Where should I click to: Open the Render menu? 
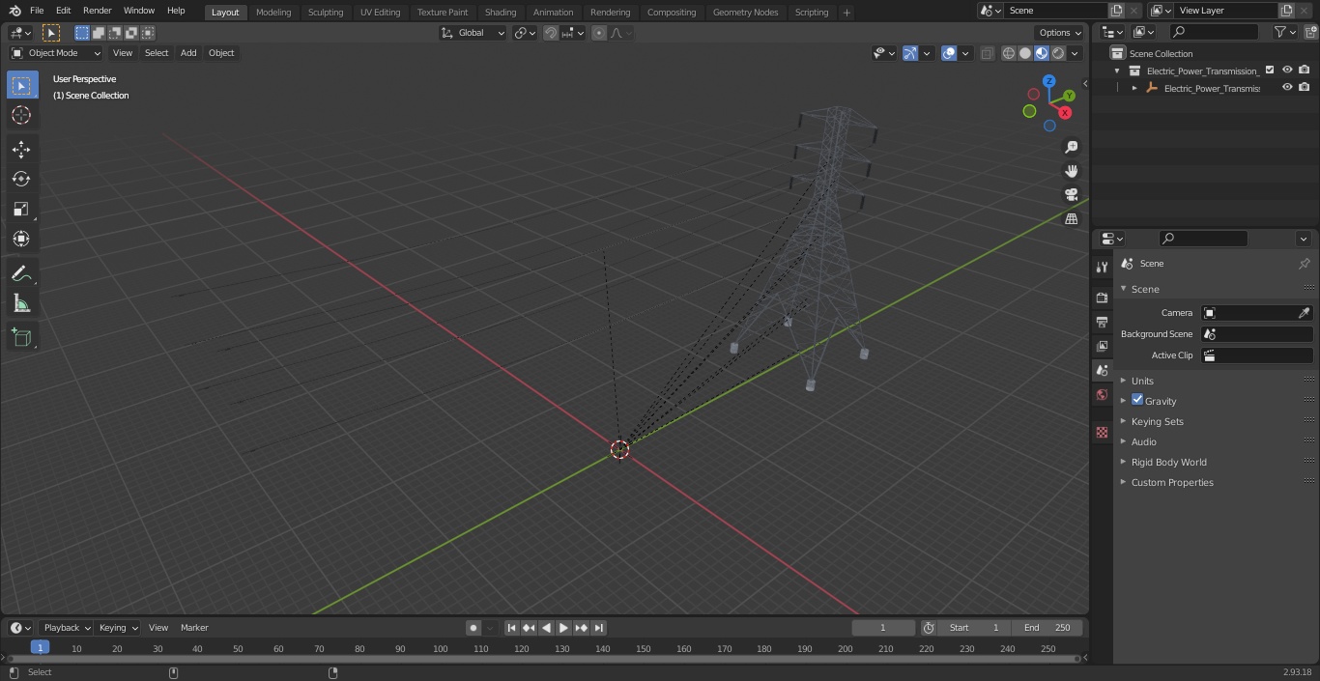[97, 11]
